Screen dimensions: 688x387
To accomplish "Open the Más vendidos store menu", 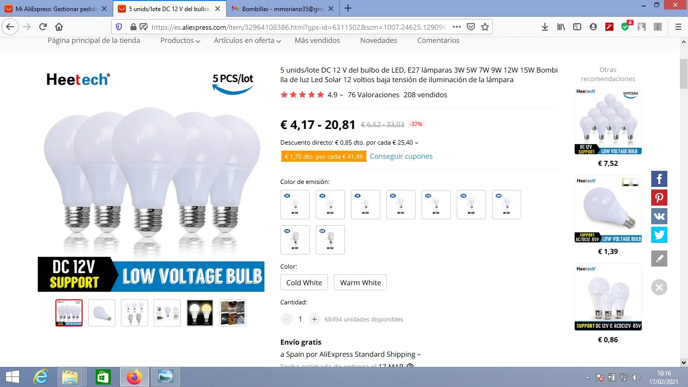I will click(317, 40).
